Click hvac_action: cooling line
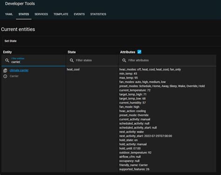 pyautogui.click(x=132, y=111)
